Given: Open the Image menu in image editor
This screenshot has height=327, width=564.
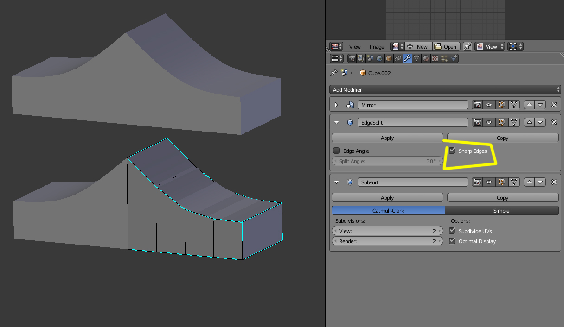Looking at the screenshot, I should (377, 47).
